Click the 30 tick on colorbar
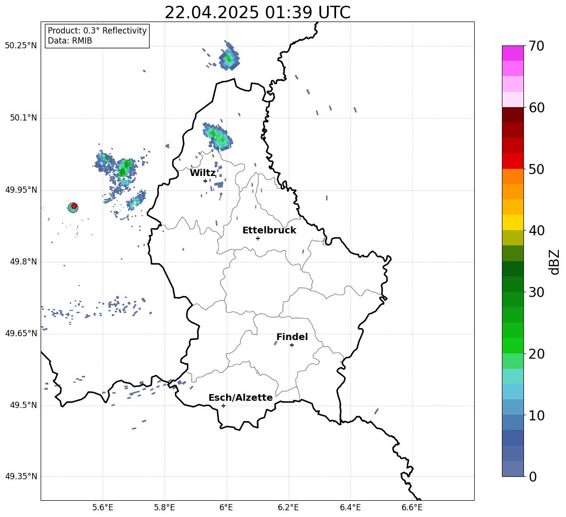Image resolution: width=566 pixels, height=517 pixels. point(536,292)
